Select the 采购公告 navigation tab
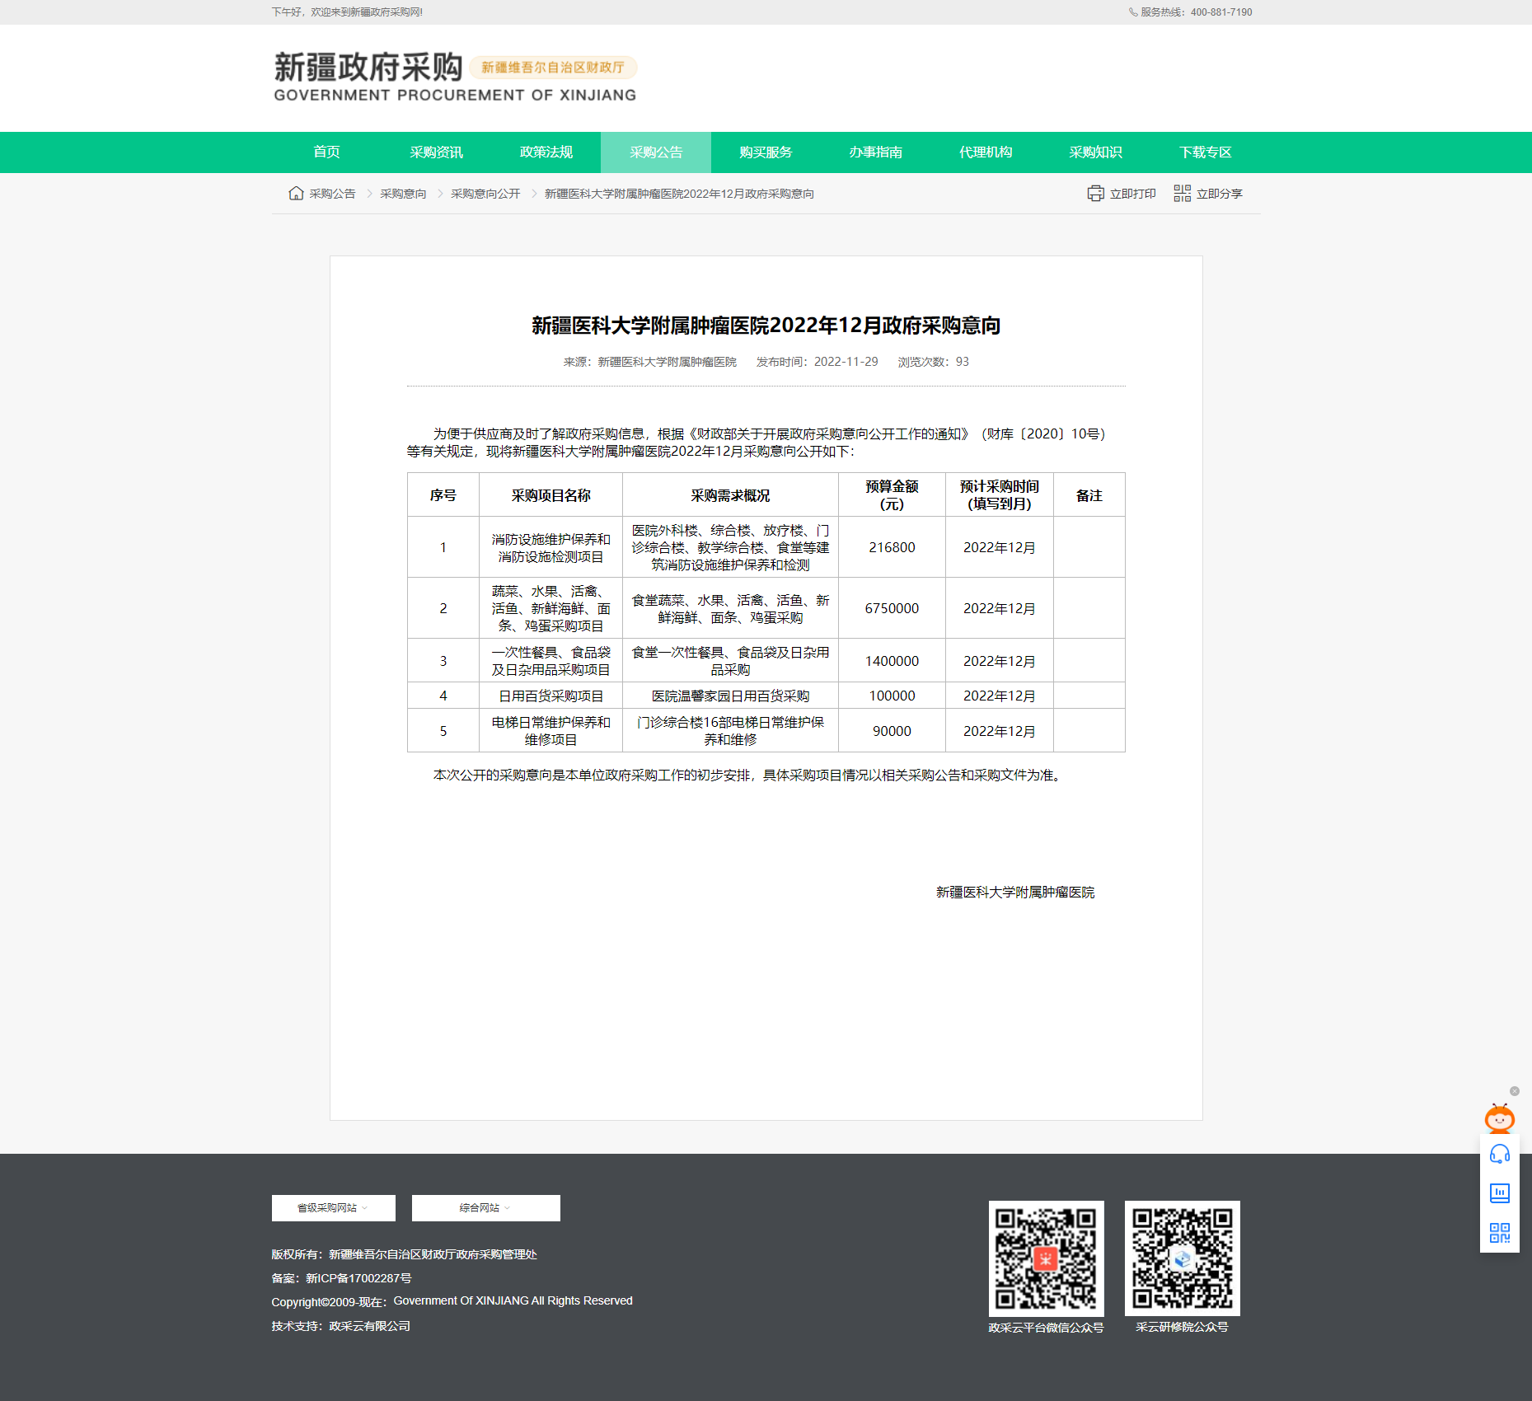 [x=655, y=152]
